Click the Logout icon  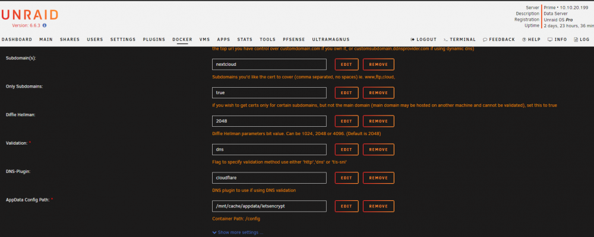413,39
